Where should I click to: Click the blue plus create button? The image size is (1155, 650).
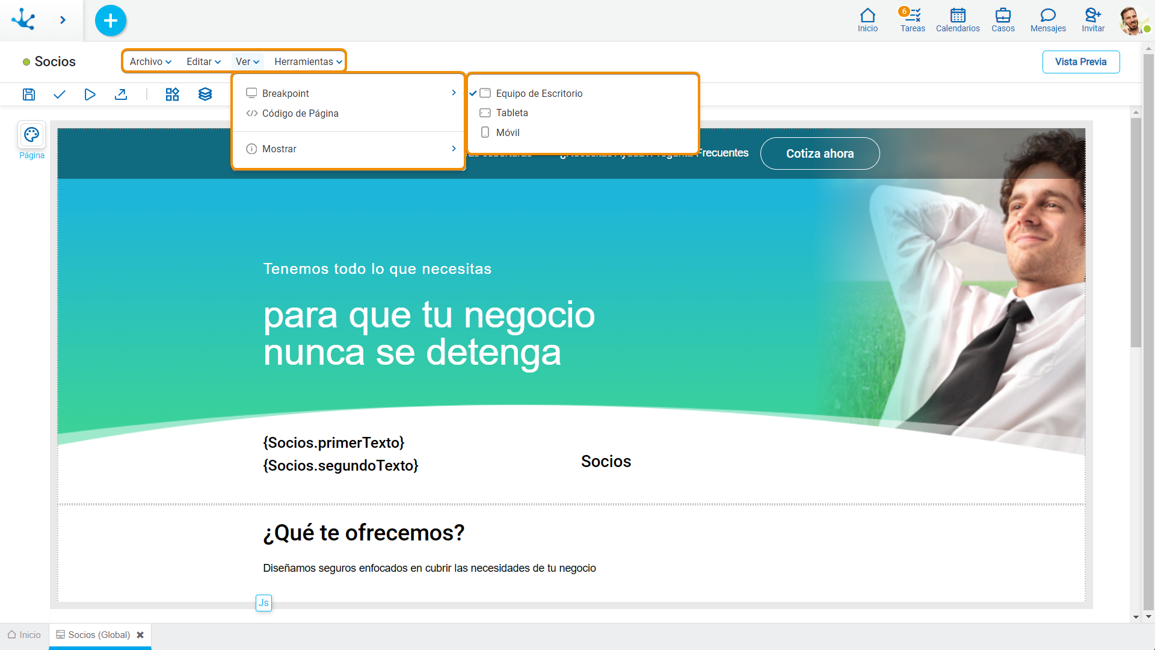[x=111, y=20]
